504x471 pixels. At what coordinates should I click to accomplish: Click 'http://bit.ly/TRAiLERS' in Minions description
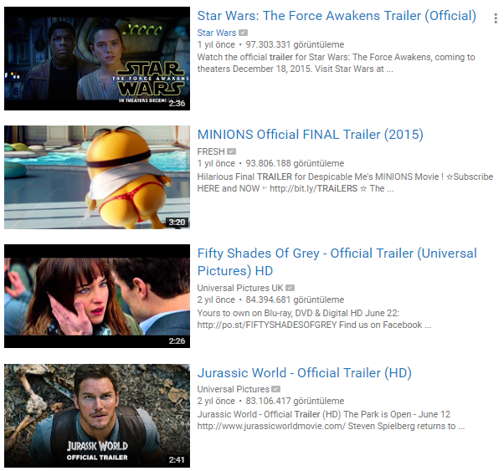pyautogui.click(x=313, y=188)
